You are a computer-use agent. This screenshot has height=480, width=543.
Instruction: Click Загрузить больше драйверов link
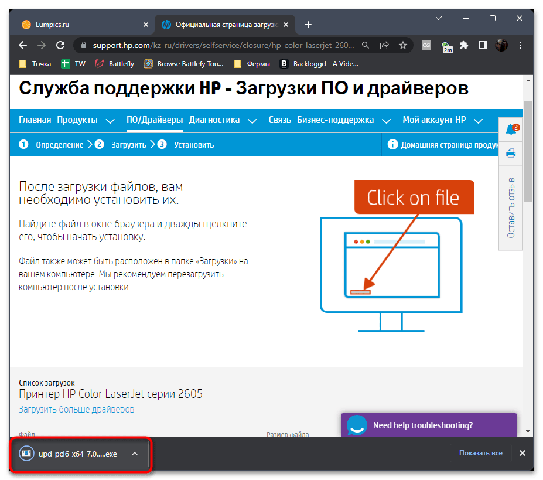[x=77, y=409]
